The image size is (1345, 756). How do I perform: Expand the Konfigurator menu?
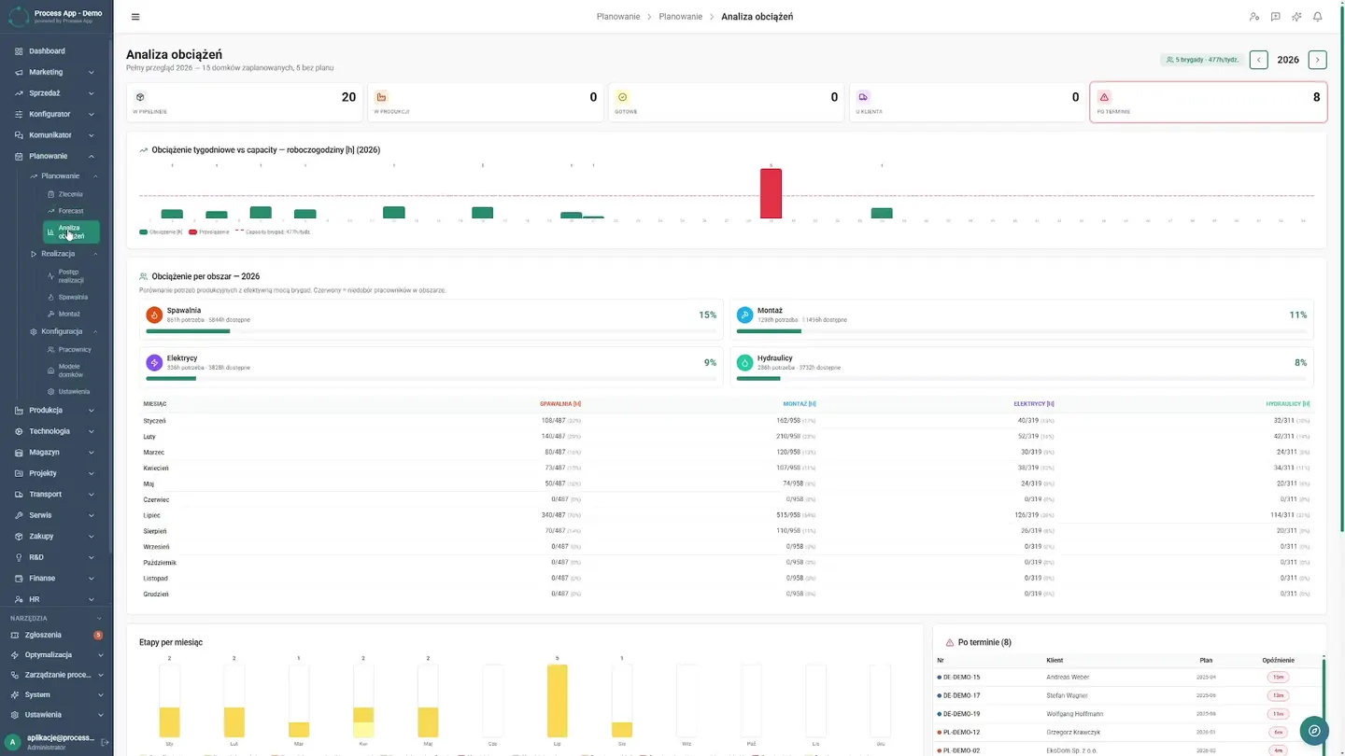tap(56, 114)
